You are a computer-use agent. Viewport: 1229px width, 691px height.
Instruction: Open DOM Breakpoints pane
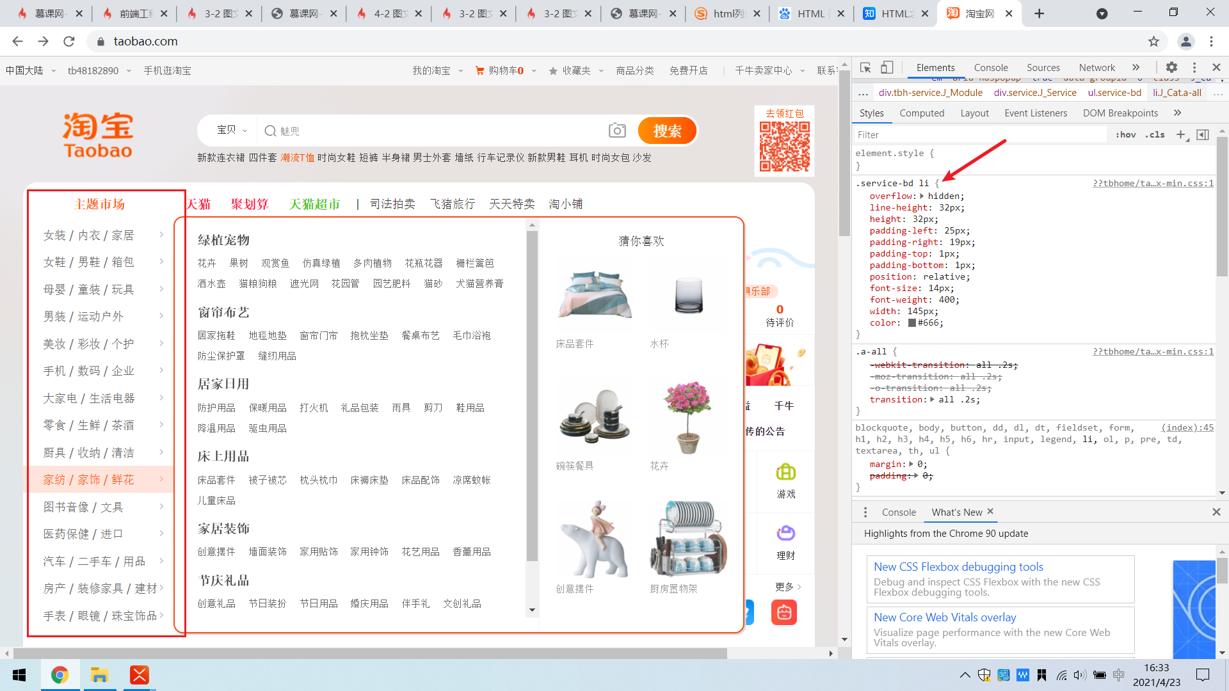[x=1120, y=113]
